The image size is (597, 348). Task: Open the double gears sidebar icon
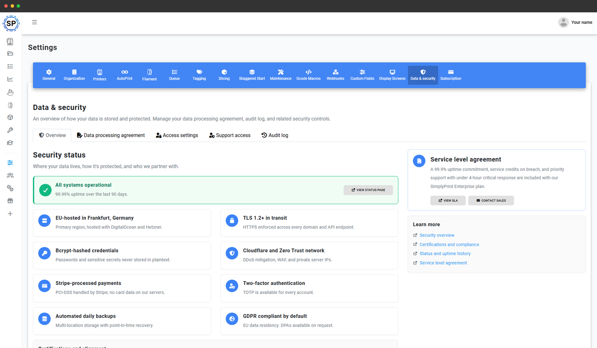pos(10,188)
